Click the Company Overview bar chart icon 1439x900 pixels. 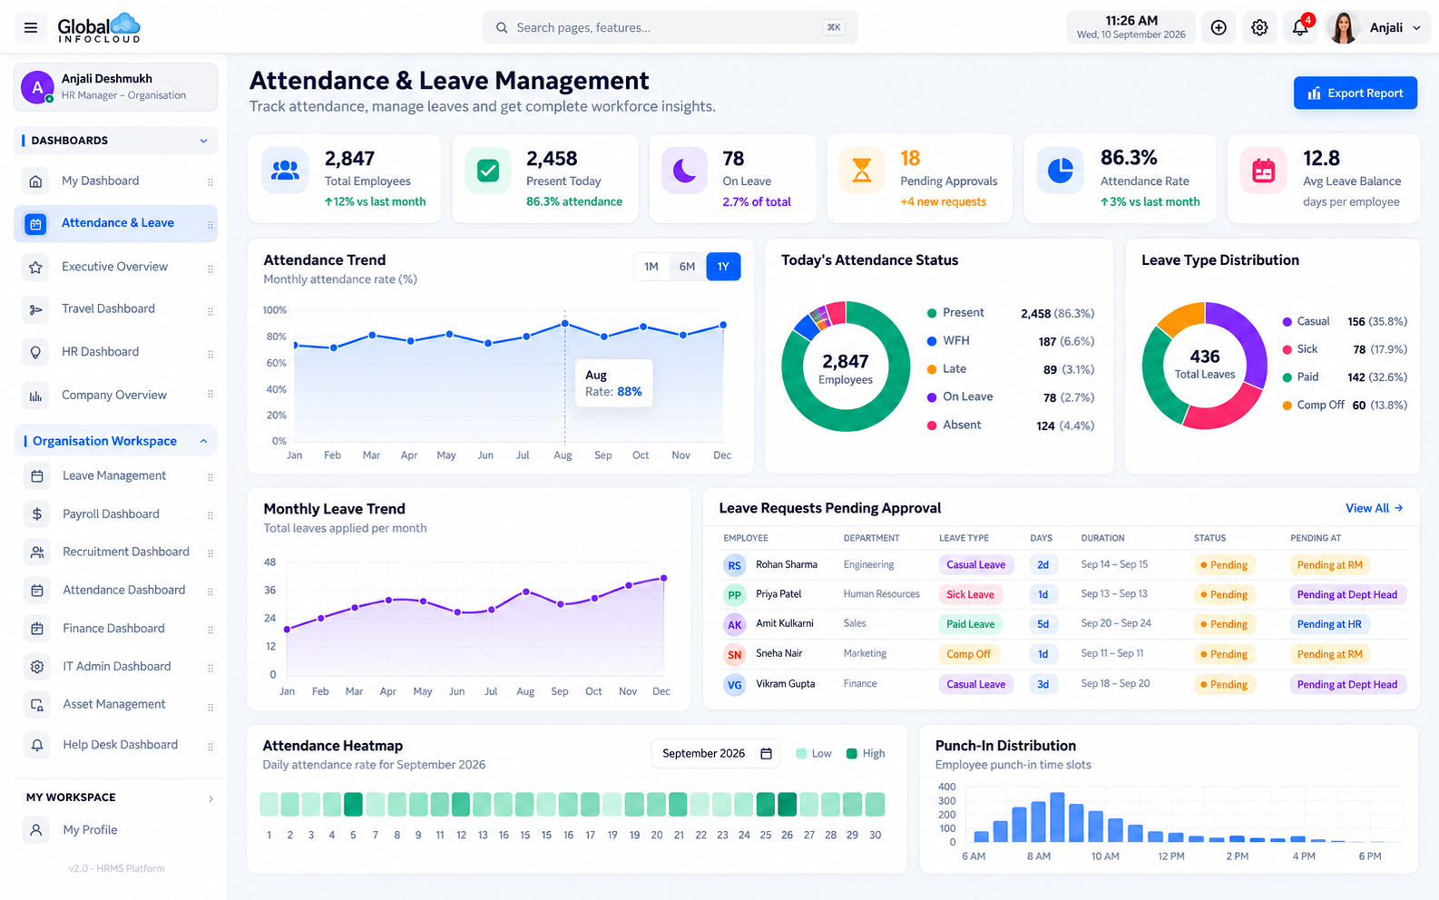click(35, 396)
